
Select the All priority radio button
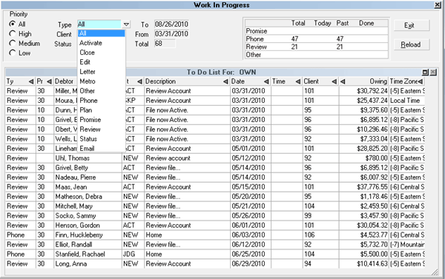[12, 24]
